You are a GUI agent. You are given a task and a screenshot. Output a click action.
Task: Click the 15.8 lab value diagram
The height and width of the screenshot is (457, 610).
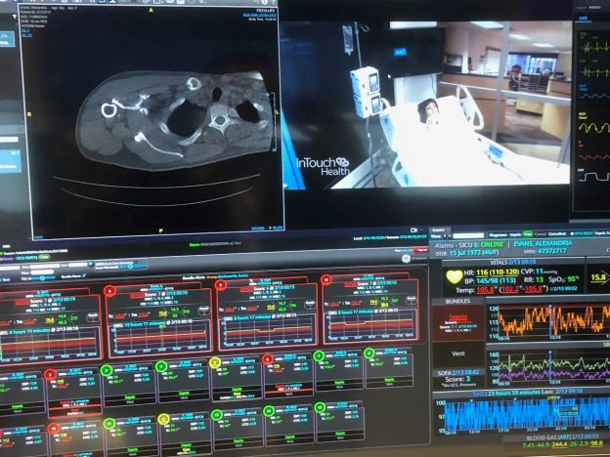pos(598,277)
